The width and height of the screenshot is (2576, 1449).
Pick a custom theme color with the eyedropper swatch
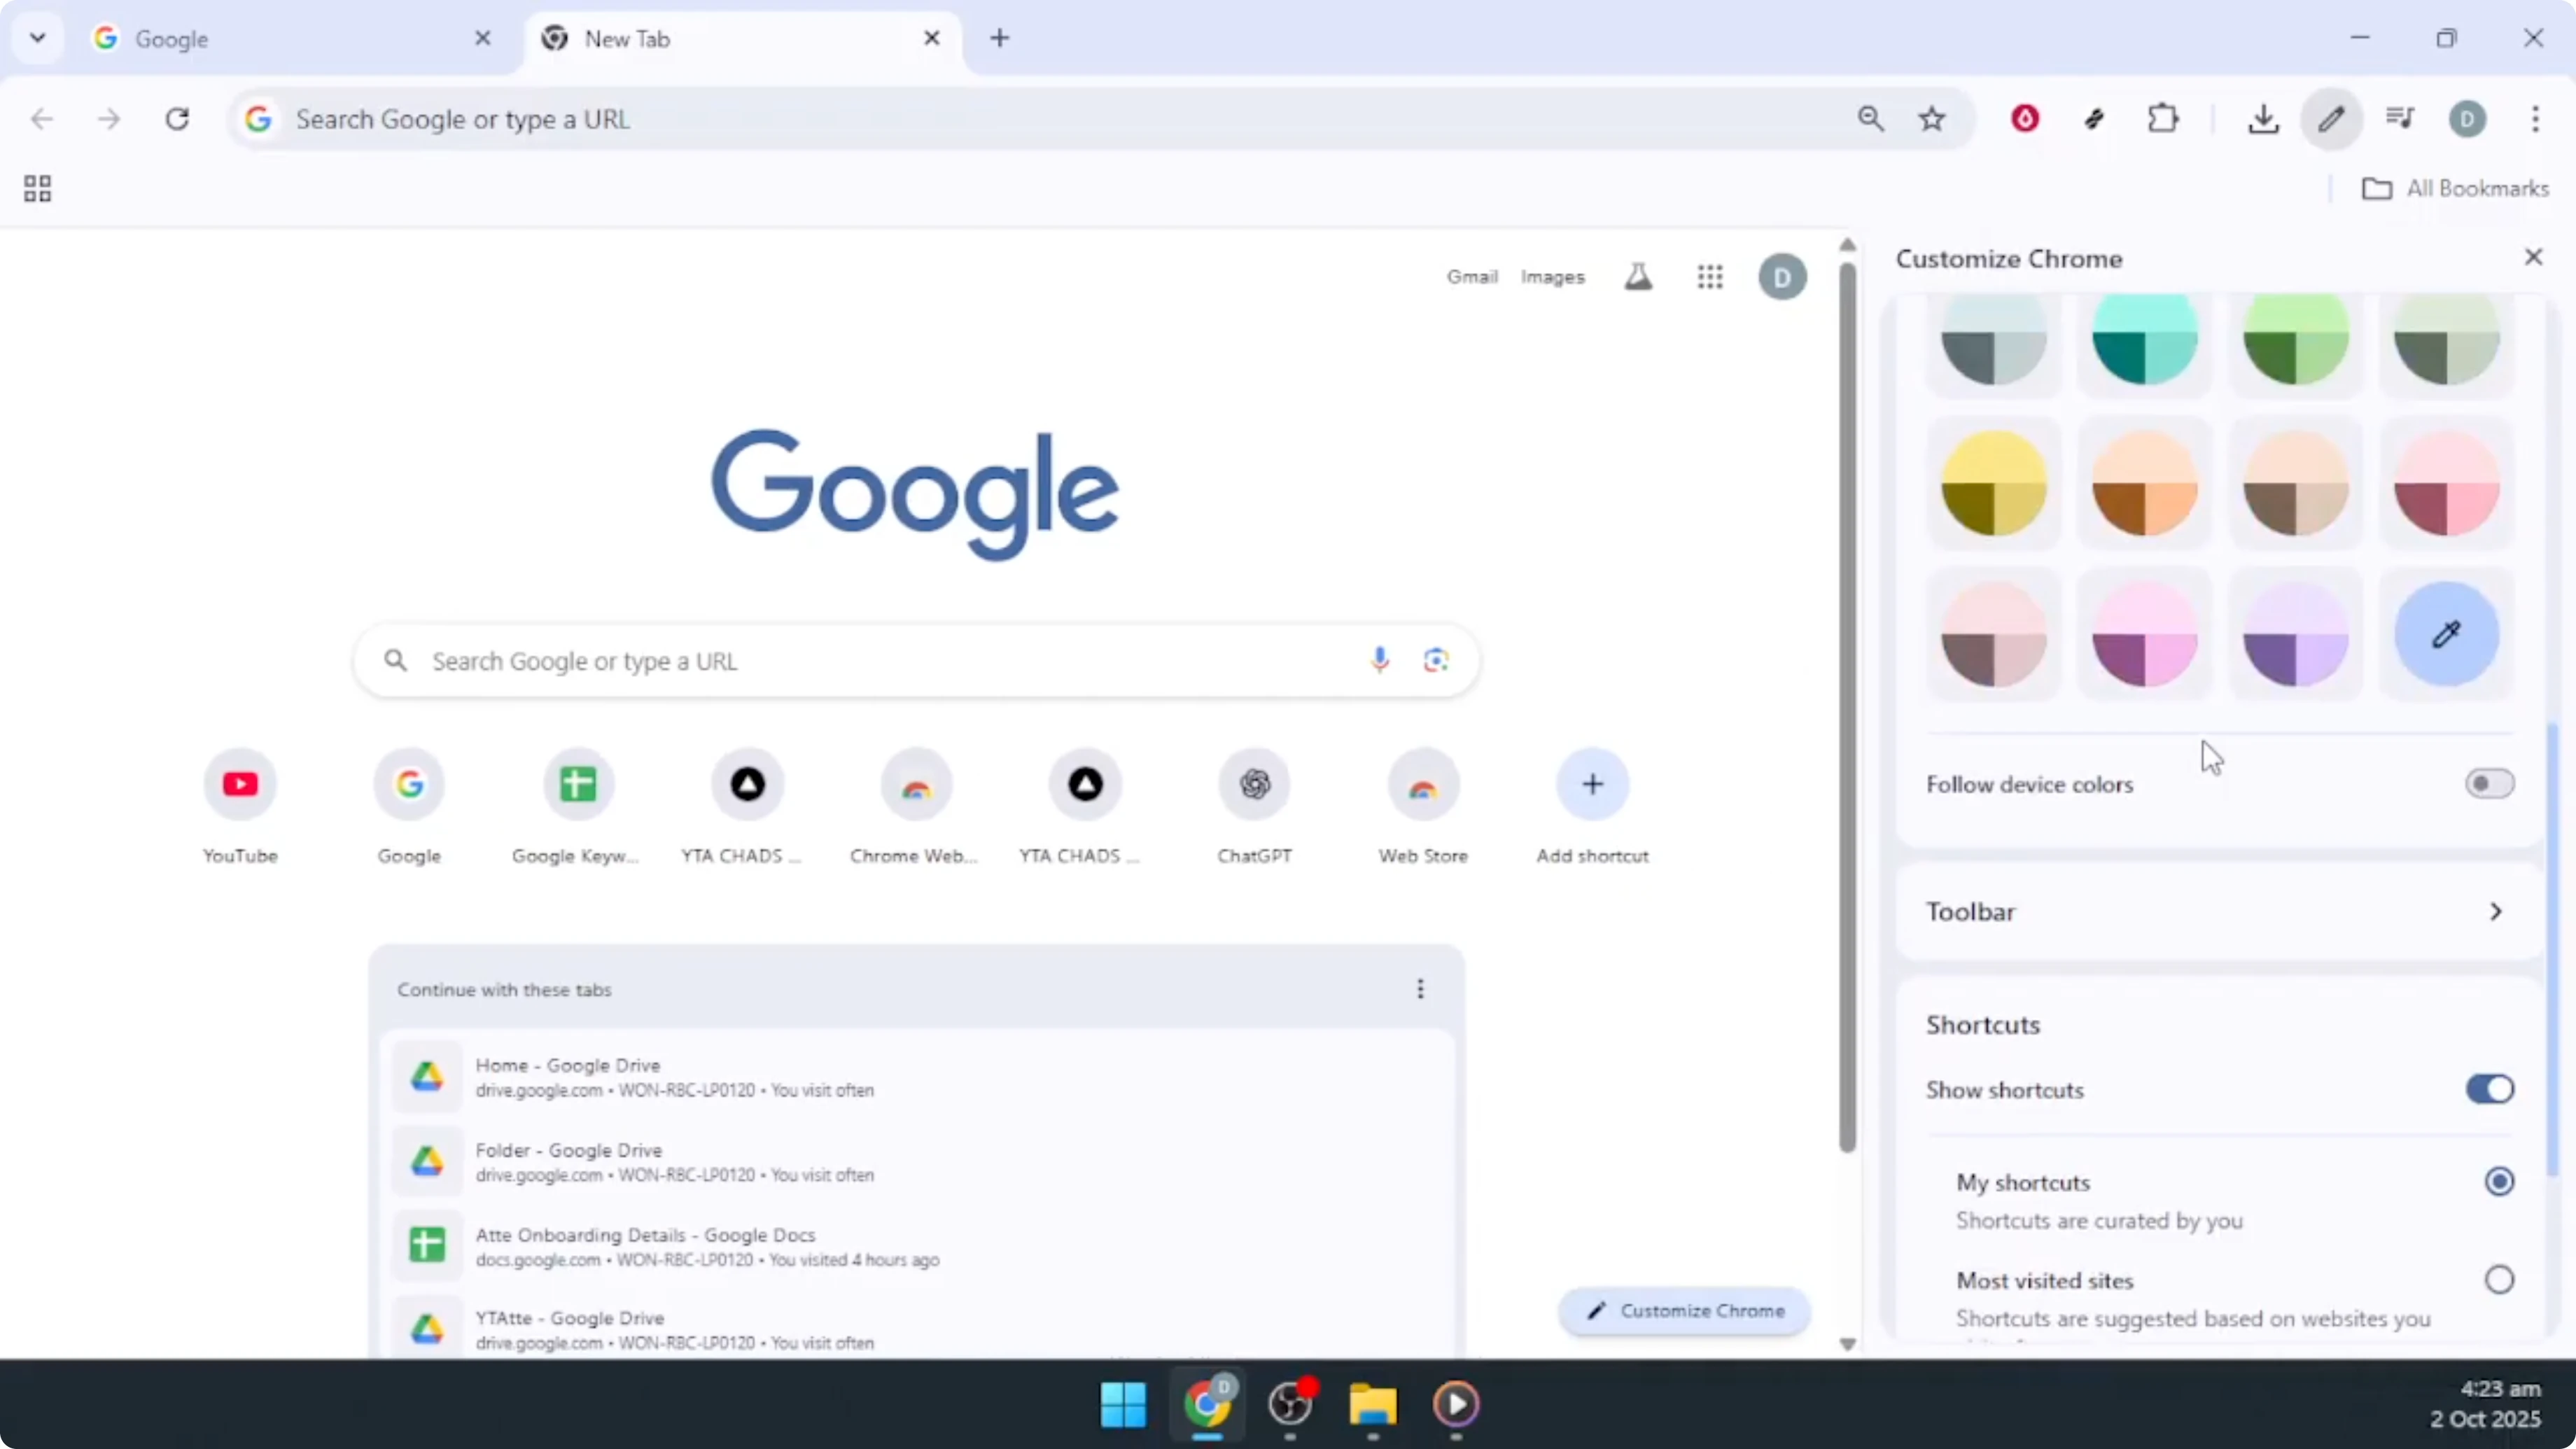2447,633
